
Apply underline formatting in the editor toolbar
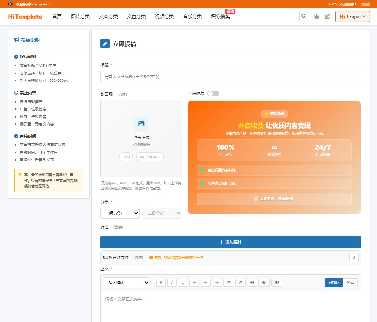[x=183, y=283]
